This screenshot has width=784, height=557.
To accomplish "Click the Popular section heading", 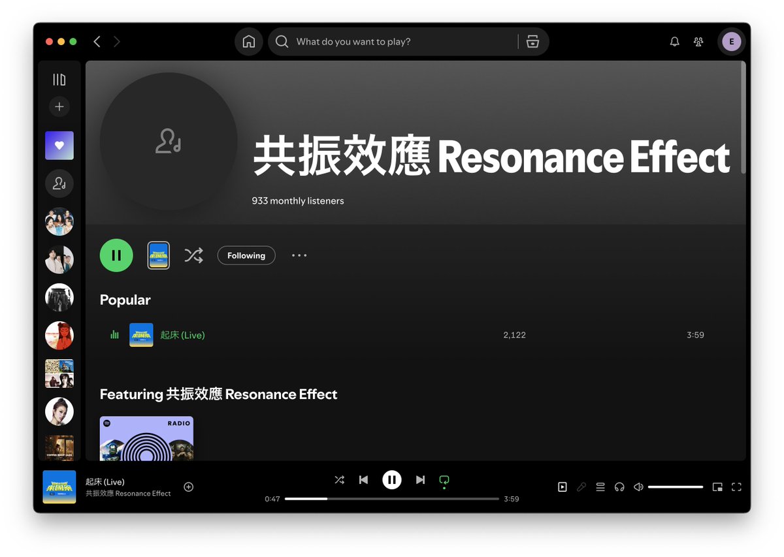I will tap(125, 300).
